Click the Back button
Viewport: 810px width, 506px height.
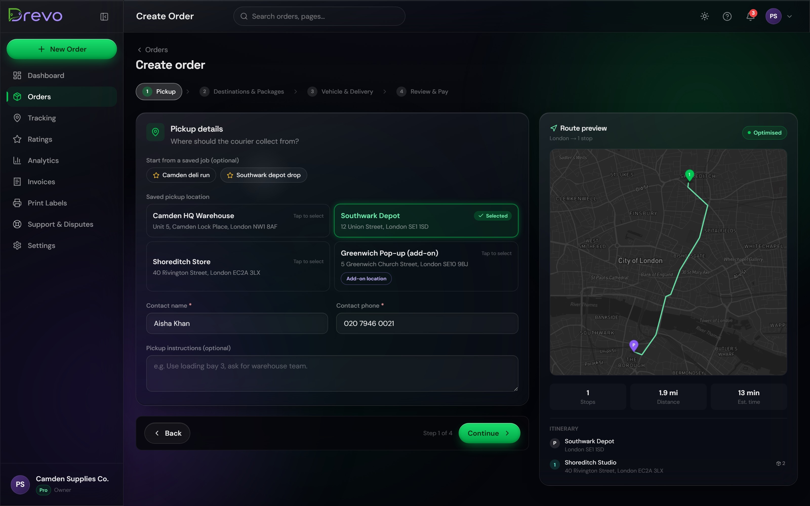tap(167, 433)
